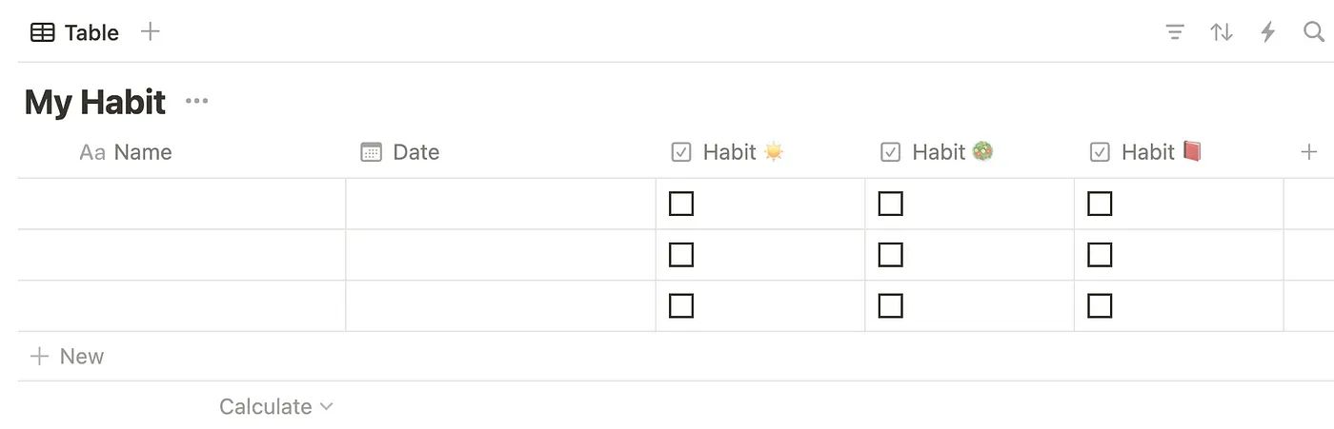Select the Table view tab

[x=74, y=32]
